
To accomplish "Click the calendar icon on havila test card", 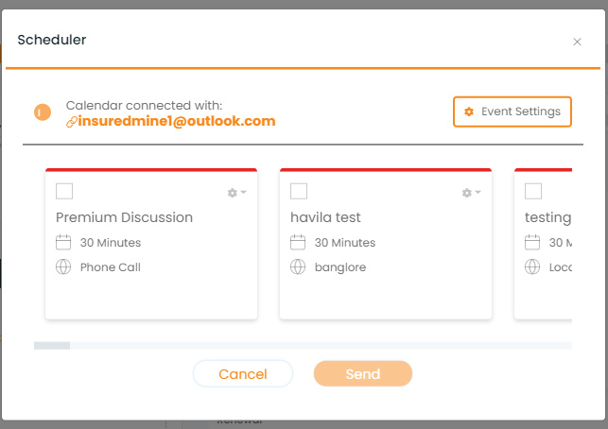I will 298,242.
